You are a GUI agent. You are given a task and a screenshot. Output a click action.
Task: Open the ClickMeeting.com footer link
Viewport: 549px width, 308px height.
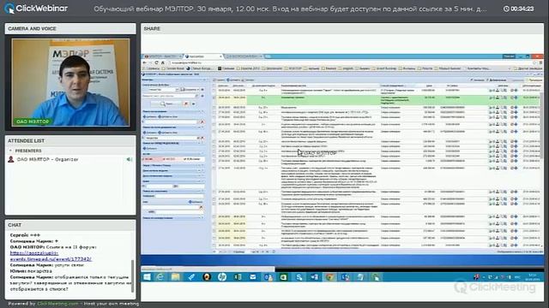point(57,304)
